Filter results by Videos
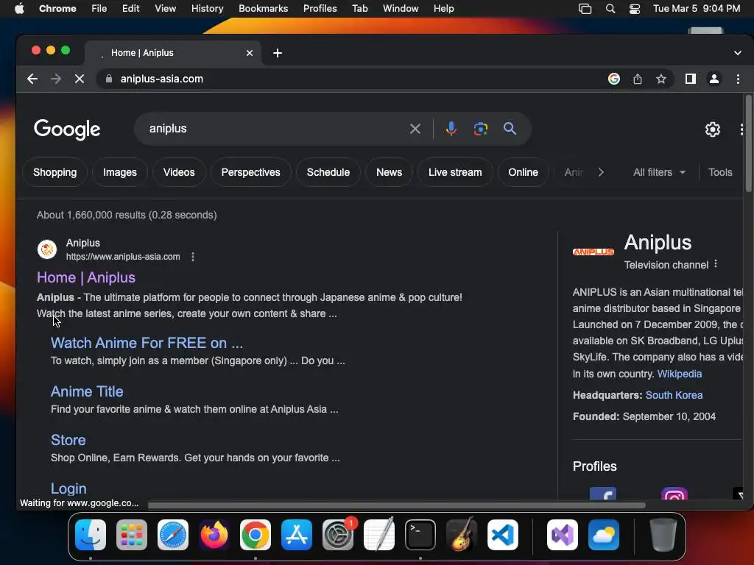754x565 pixels. coord(179,172)
